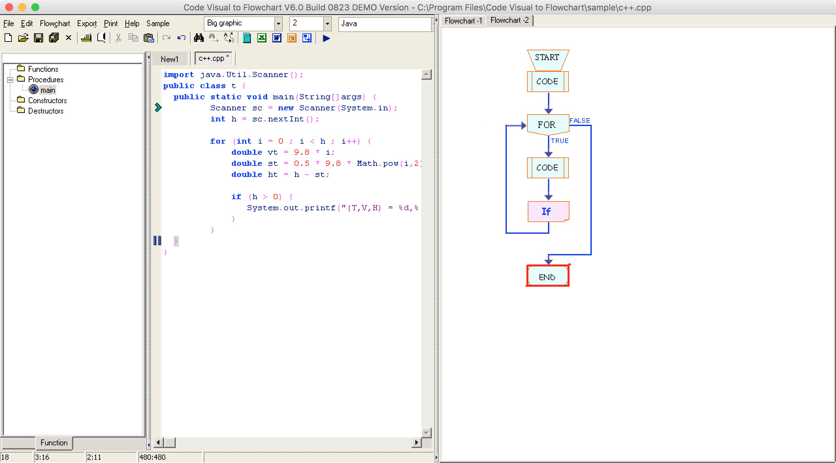The image size is (836, 463).
Task: Click the FOR loop node in the flowchart
Action: [x=548, y=125]
